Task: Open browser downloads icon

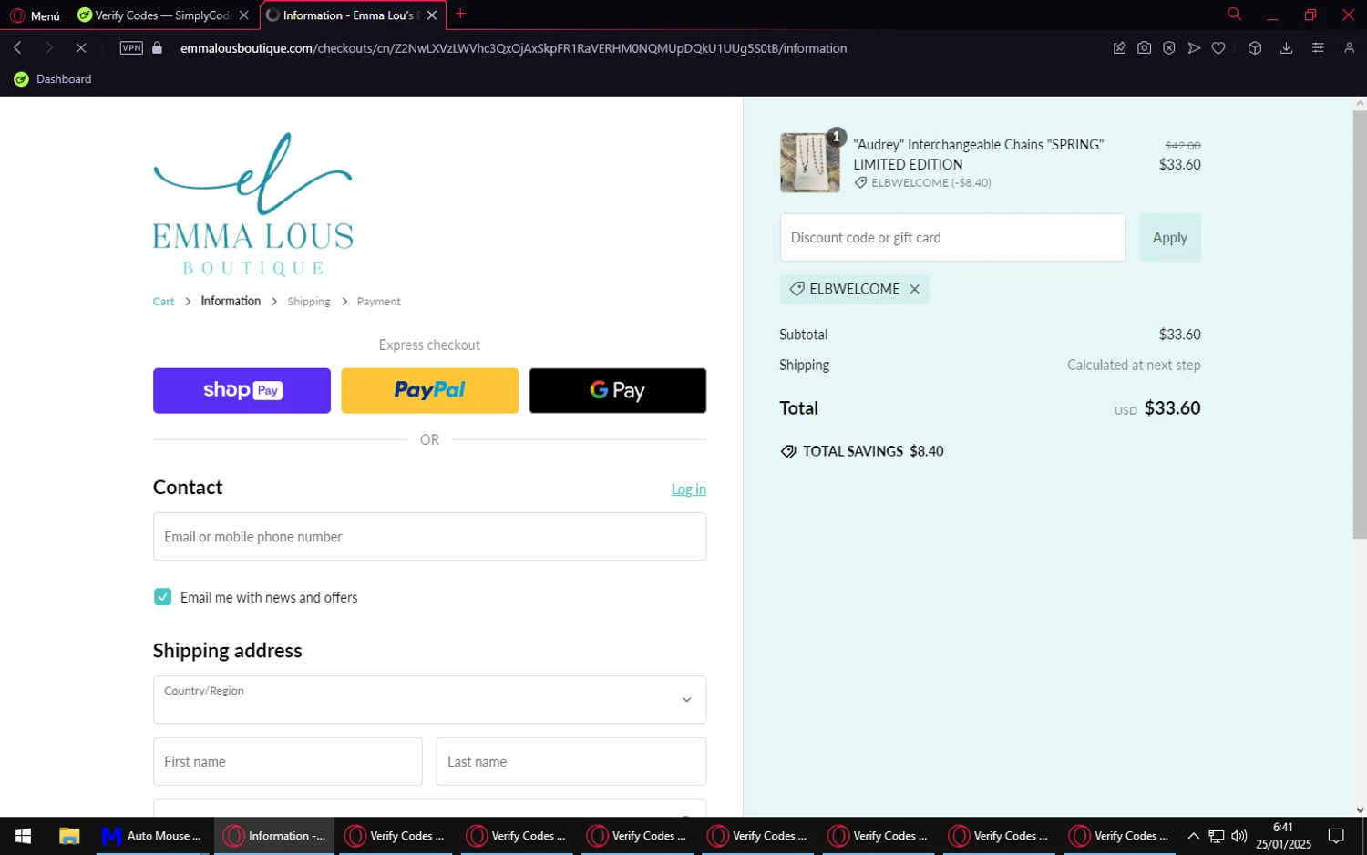Action: click(1286, 47)
